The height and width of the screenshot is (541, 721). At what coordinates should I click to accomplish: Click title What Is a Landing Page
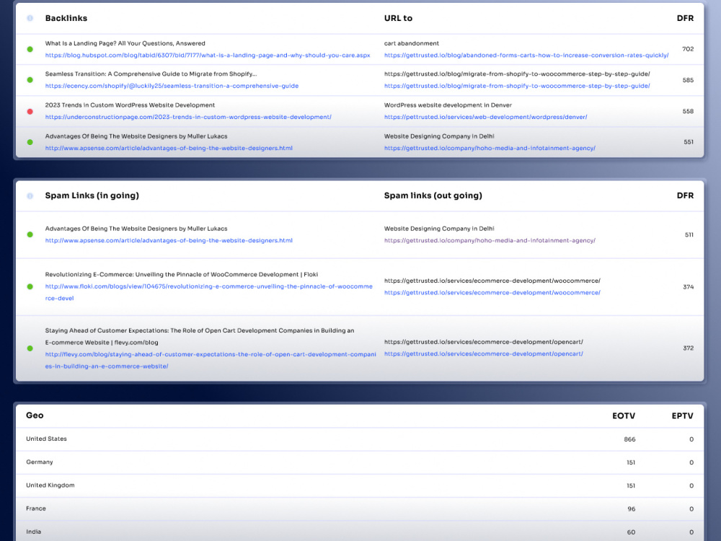click(x=125, y=43)
